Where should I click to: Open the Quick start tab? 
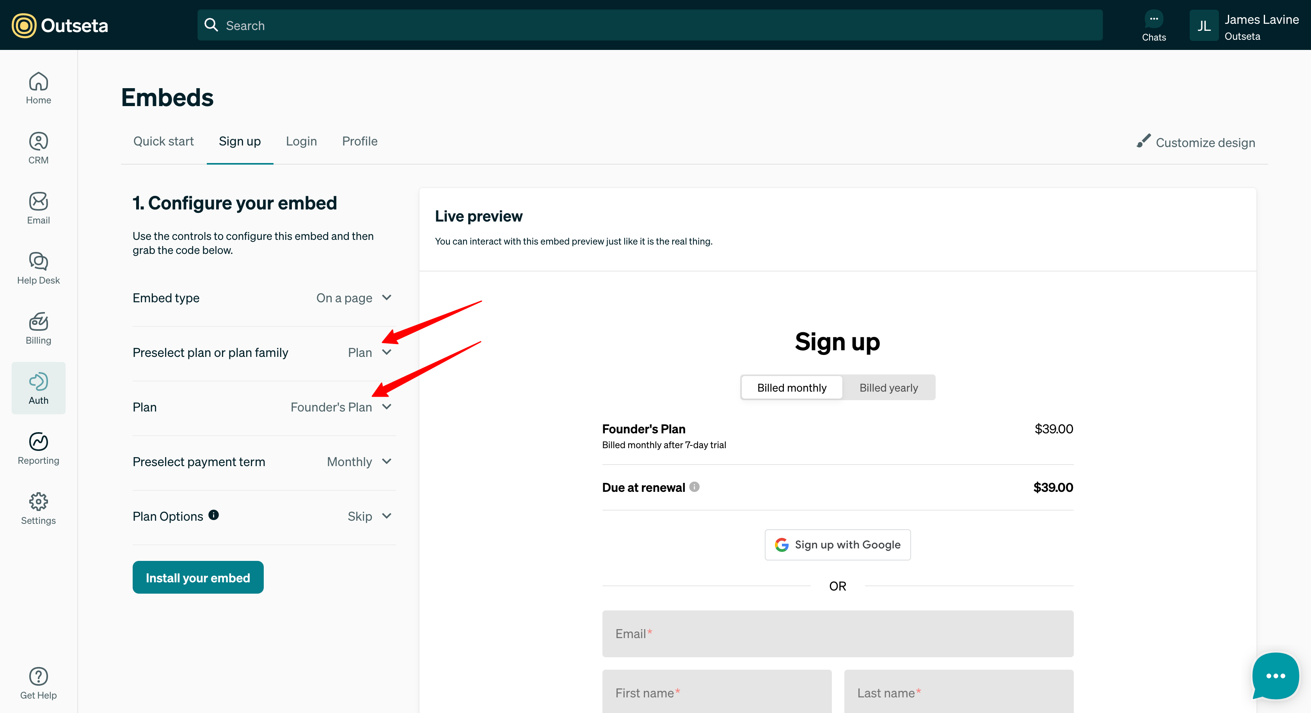[x=163, y=141]
